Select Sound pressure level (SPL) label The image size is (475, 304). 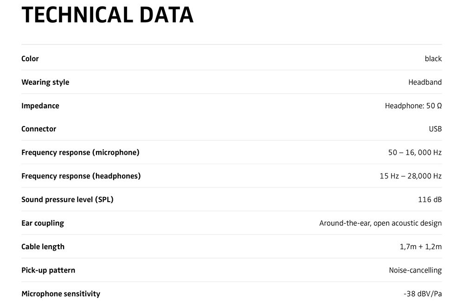(x=67, y=200)
